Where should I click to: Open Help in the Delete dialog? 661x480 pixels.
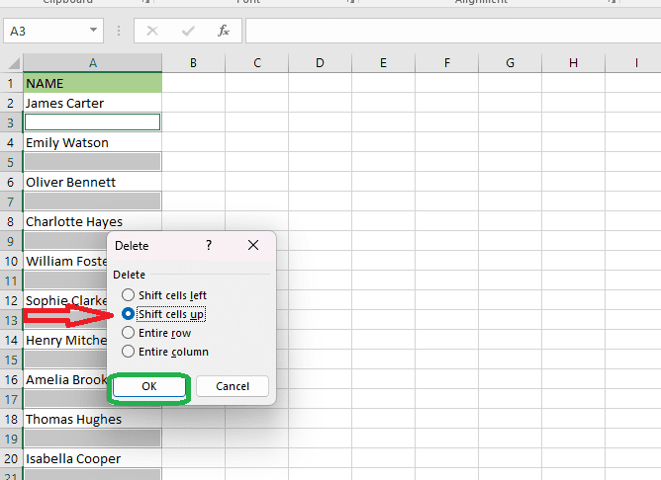208,245
